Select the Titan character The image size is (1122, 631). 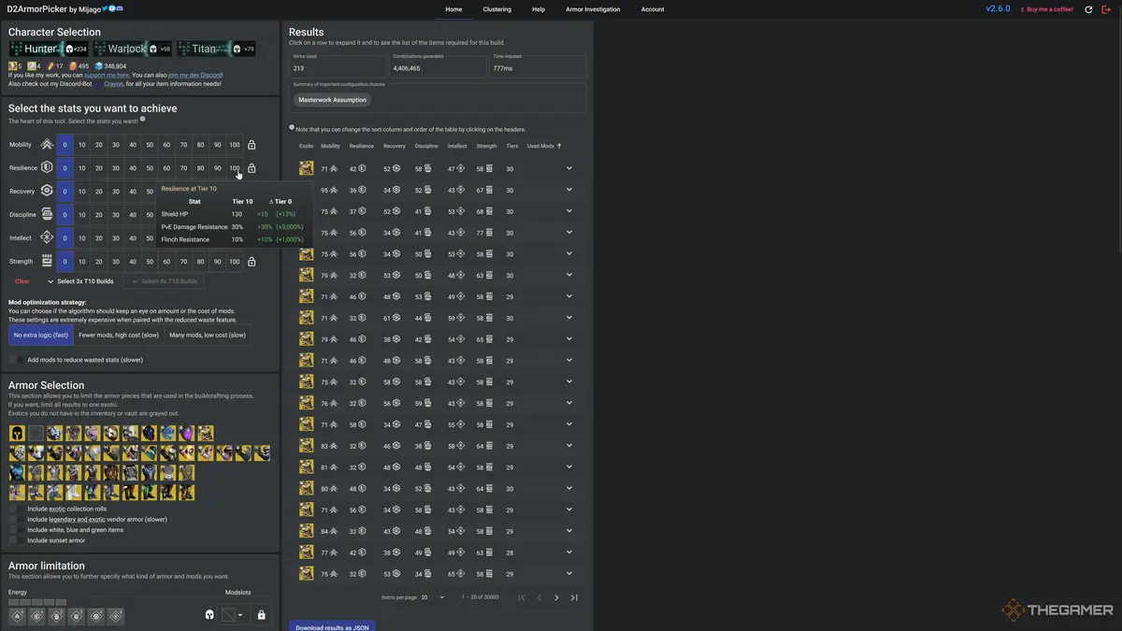click(x=216, y=49)
